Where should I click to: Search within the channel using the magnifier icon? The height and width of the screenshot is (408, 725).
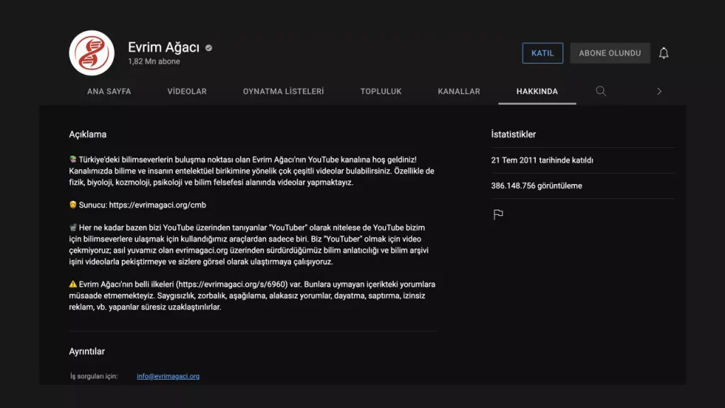point(600,91)
